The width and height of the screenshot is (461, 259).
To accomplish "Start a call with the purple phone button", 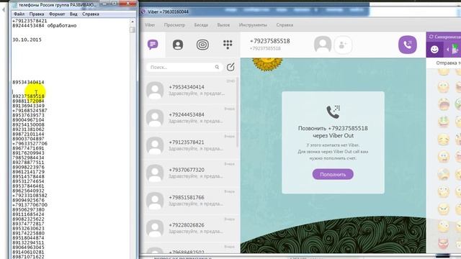I will click(x=408, y=45).
